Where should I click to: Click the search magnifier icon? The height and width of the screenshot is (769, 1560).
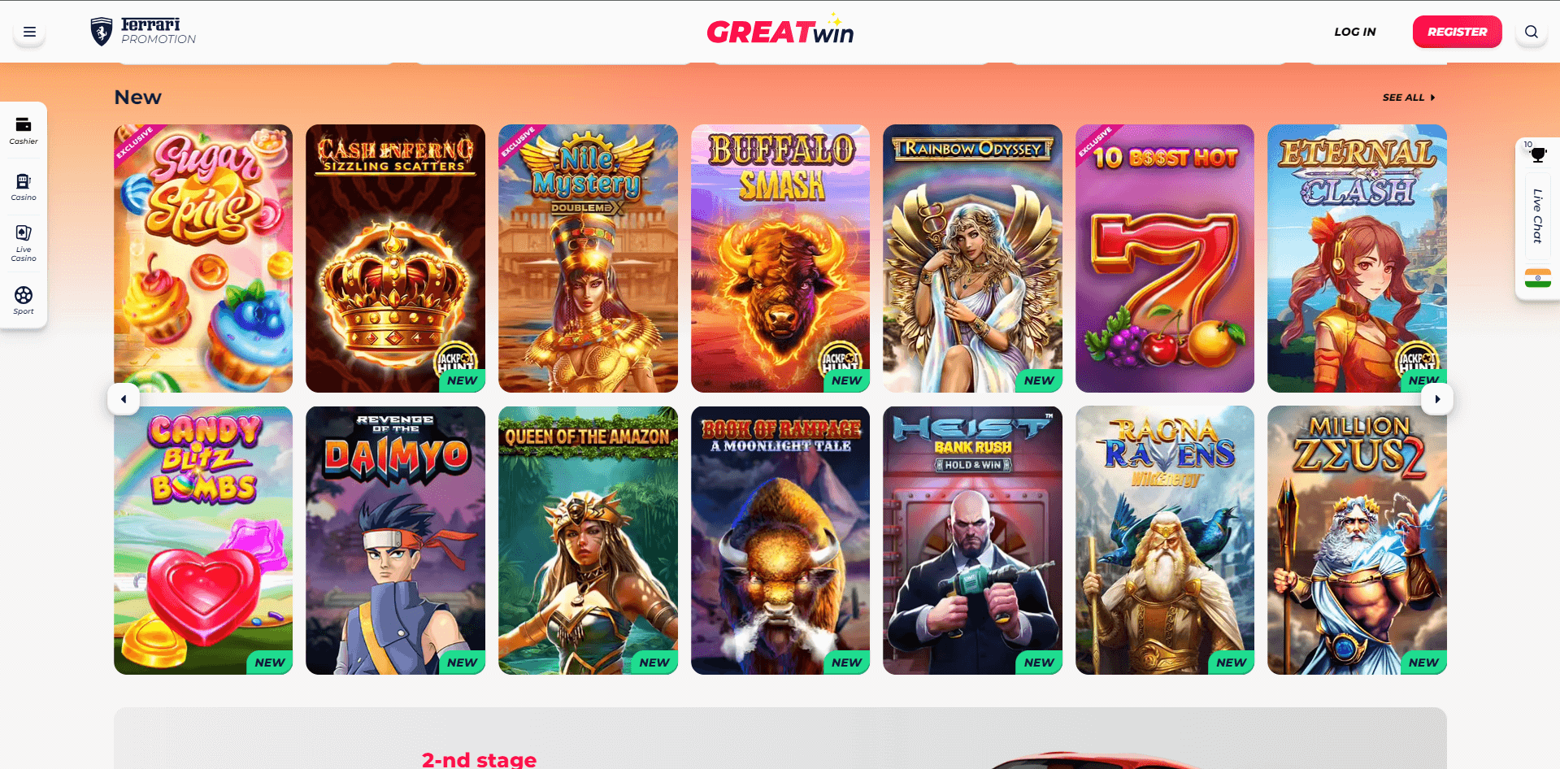(1531, 32)
